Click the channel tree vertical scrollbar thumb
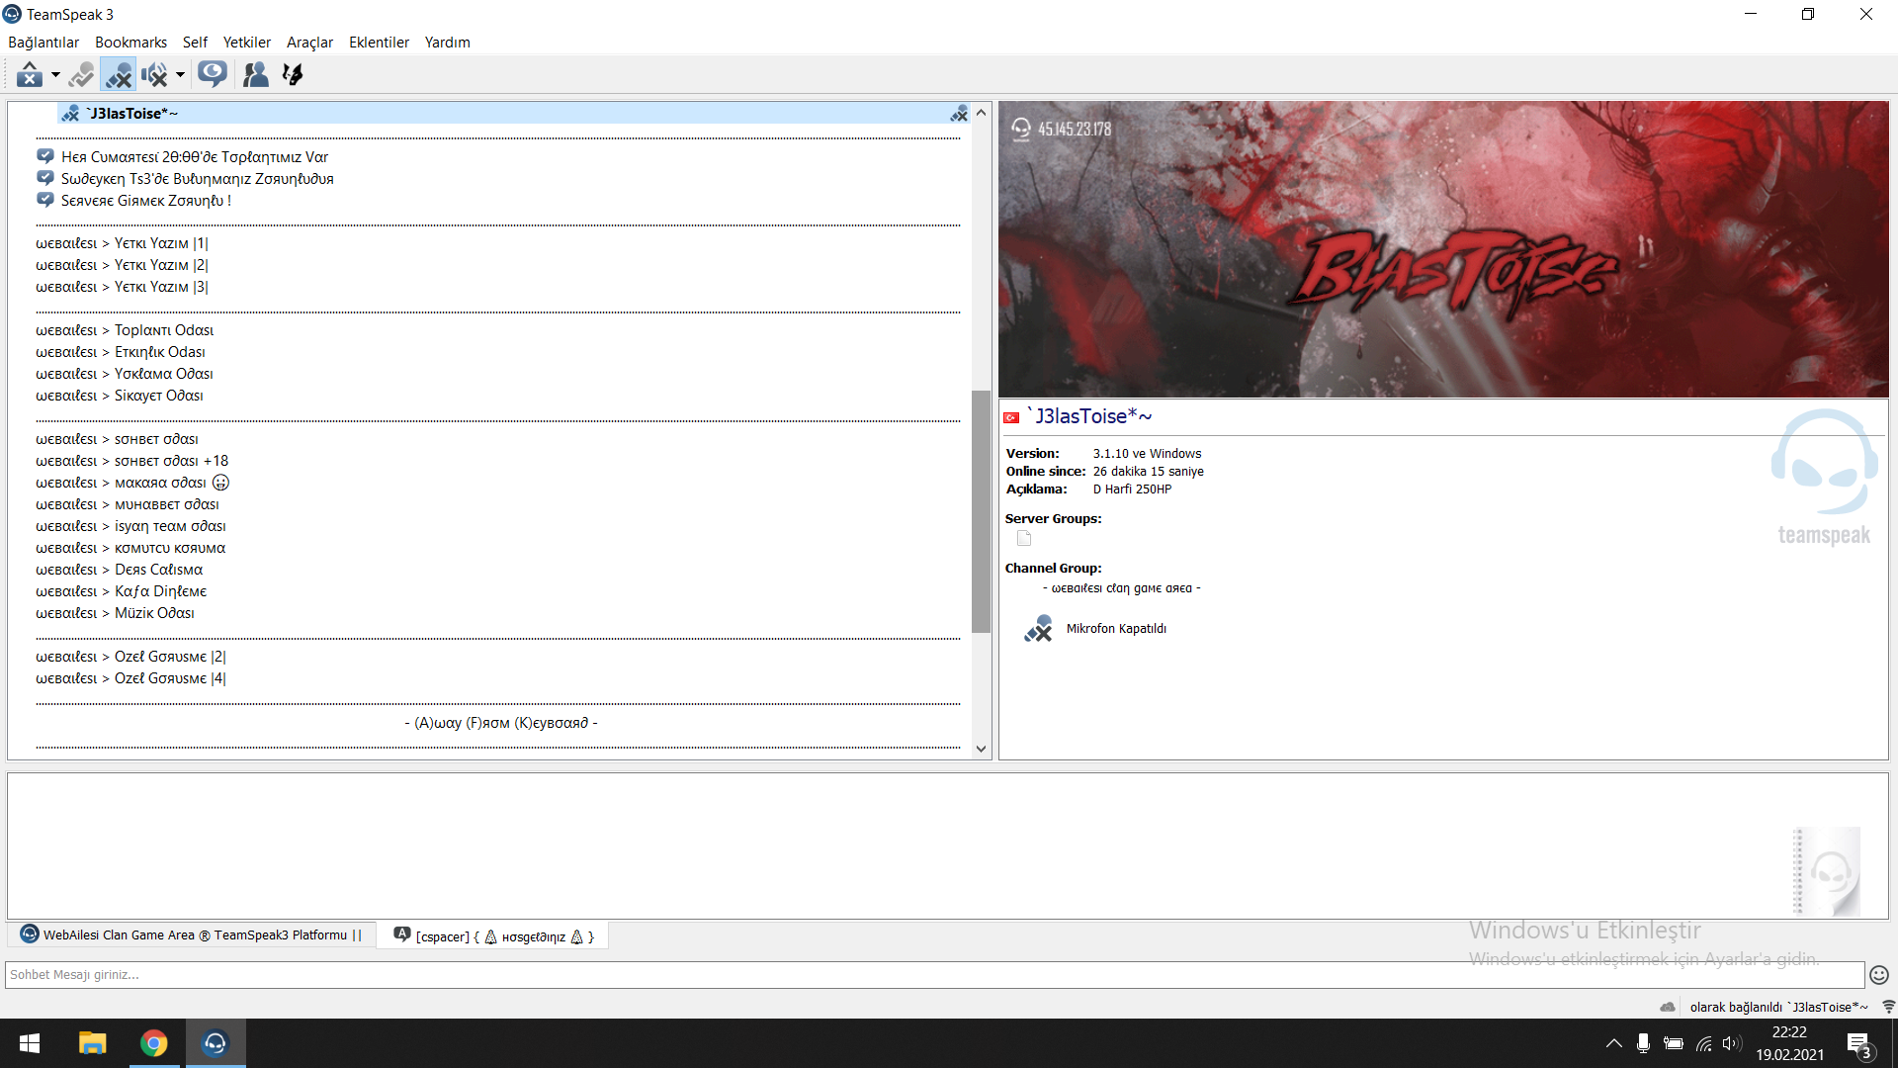1898x1068 pixels. 981,511
